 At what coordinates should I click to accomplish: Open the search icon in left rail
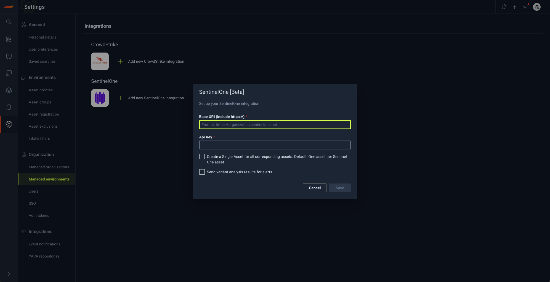[9, 22]
